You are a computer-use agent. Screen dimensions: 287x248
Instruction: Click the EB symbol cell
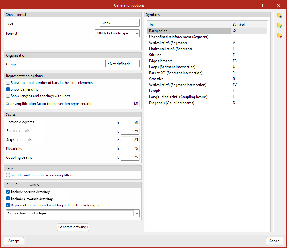pos(249,61)
